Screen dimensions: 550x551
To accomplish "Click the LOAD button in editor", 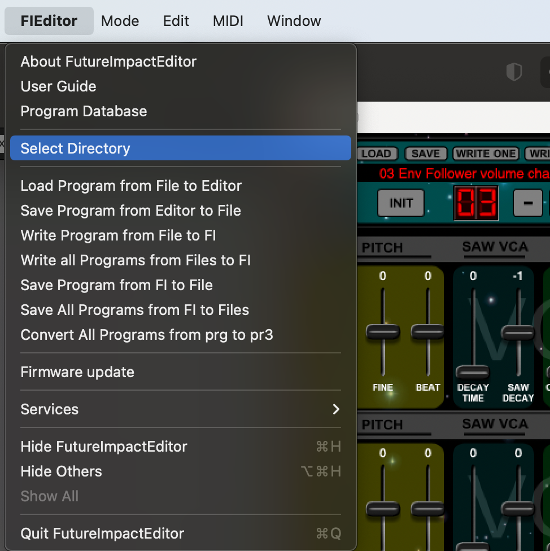I will click(377, 154).
